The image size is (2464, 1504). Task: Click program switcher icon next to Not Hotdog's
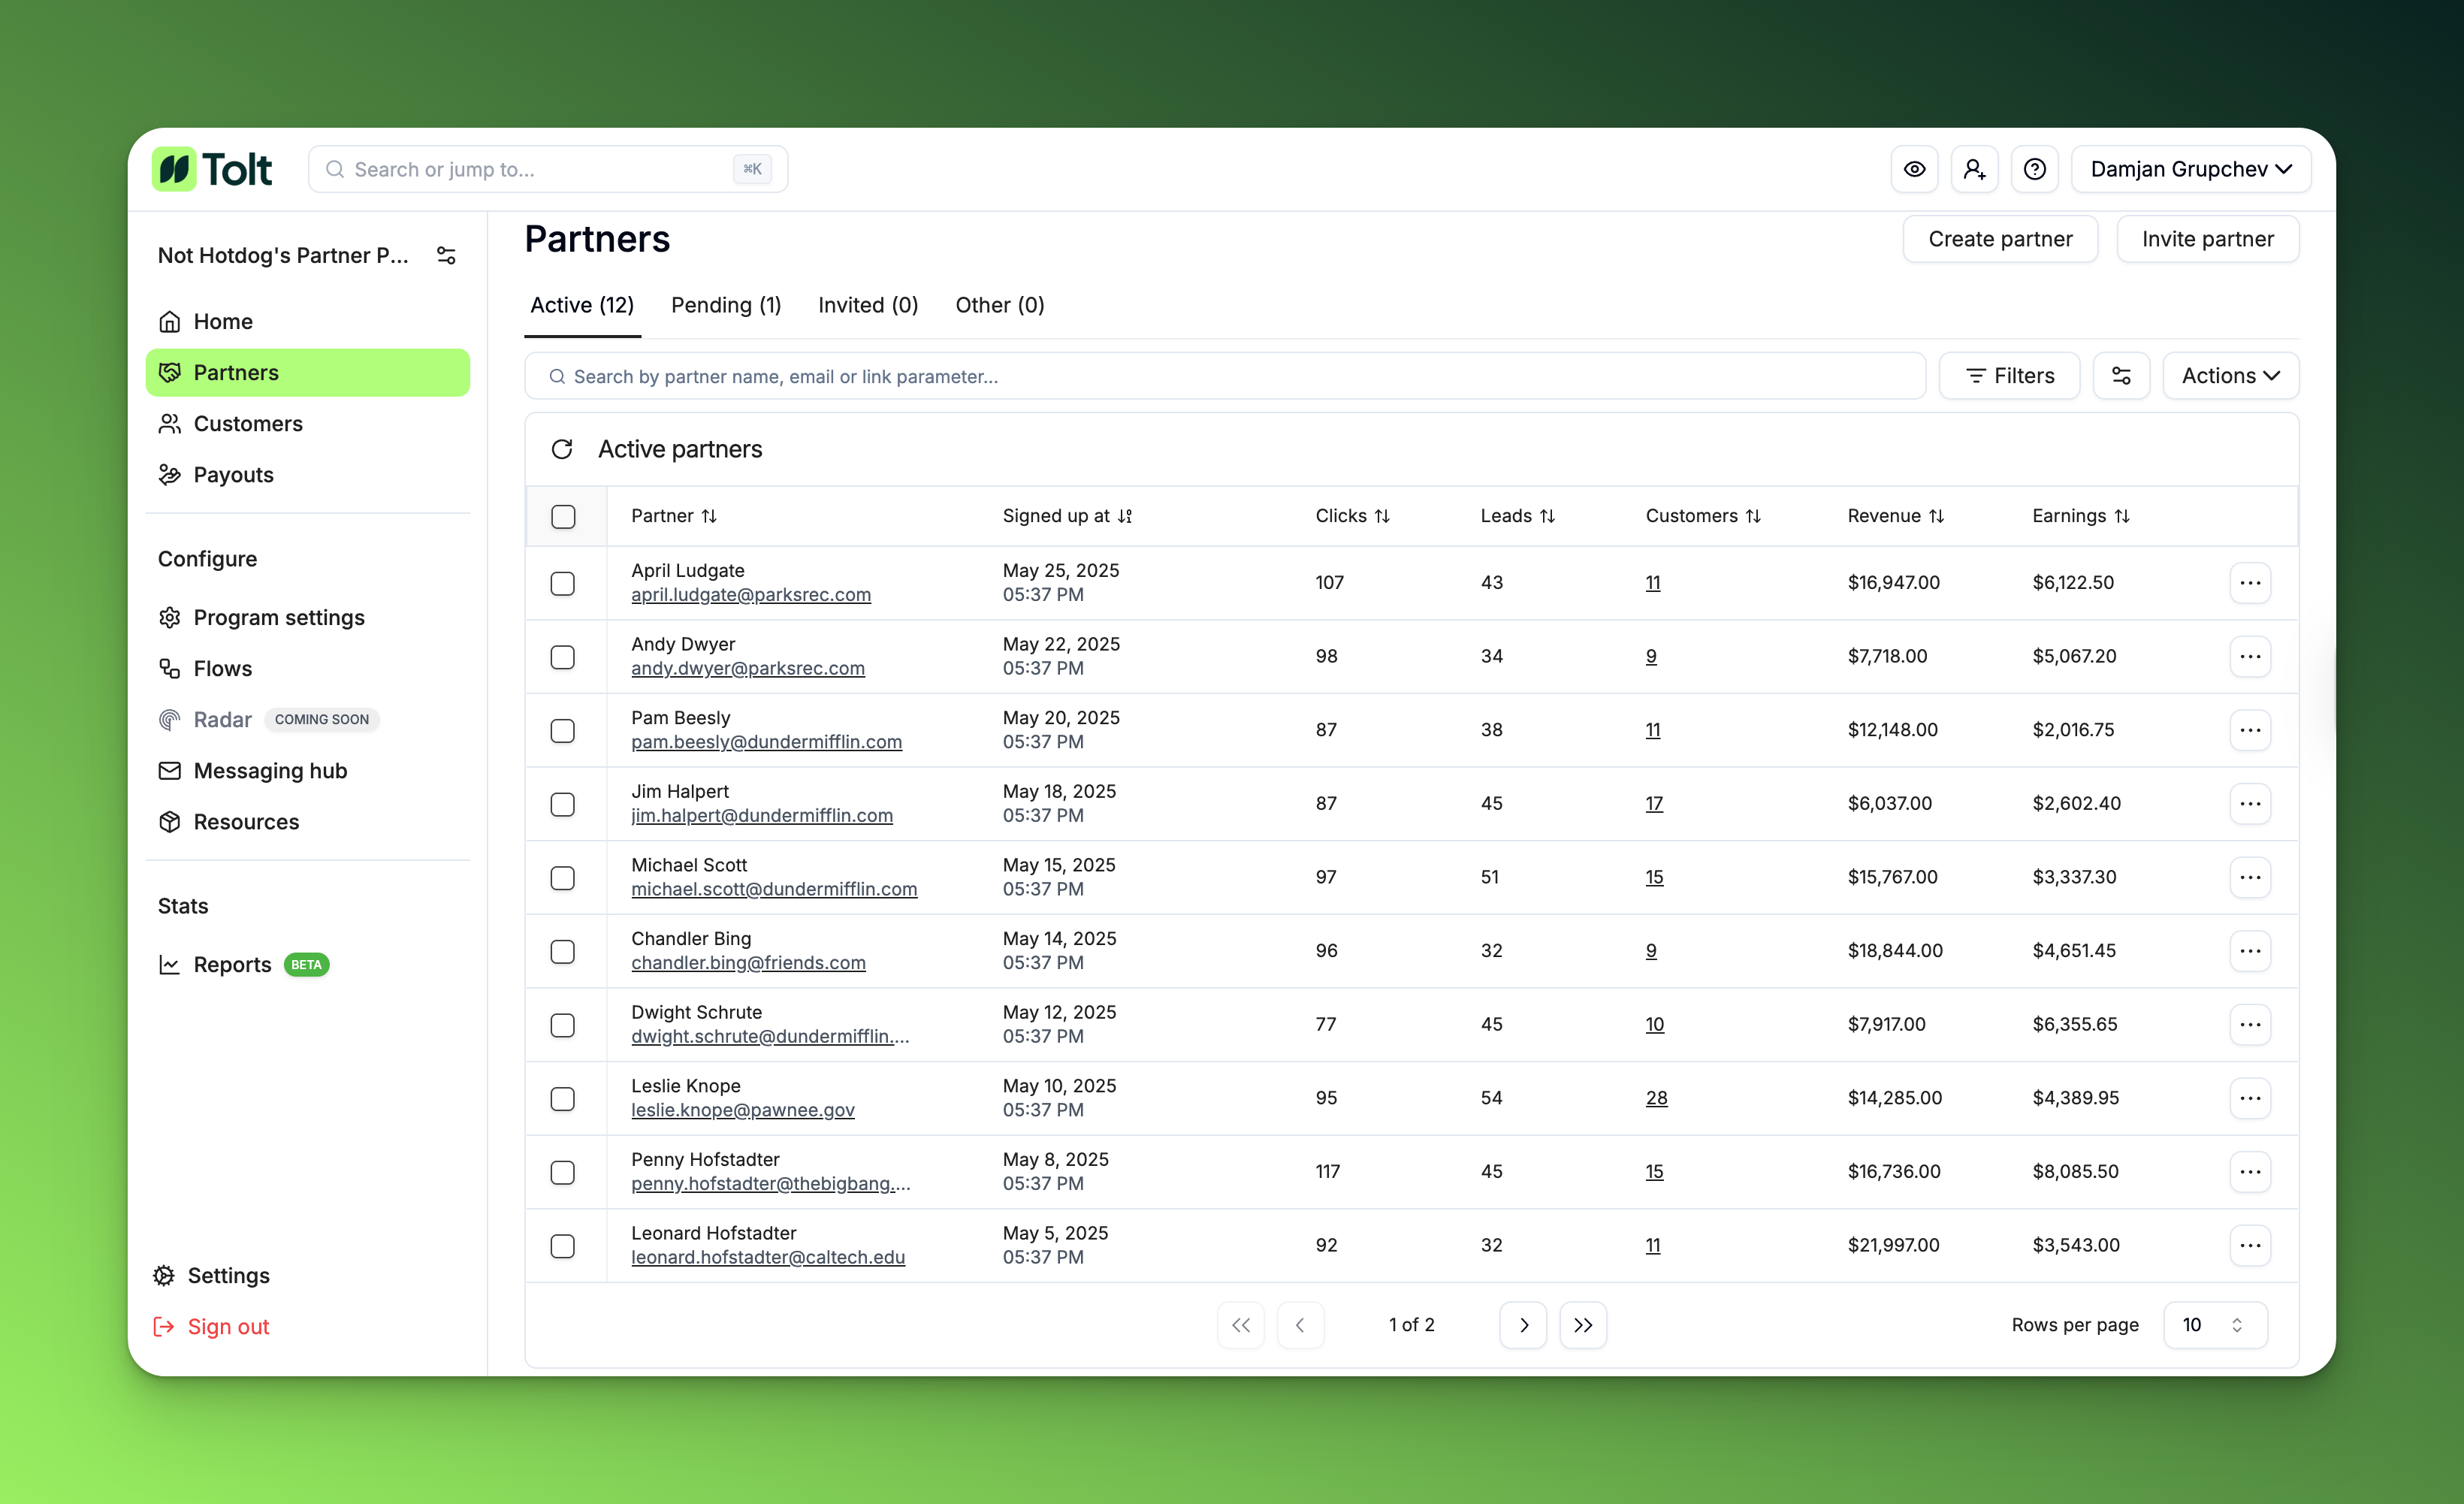[x=447, y=256]
